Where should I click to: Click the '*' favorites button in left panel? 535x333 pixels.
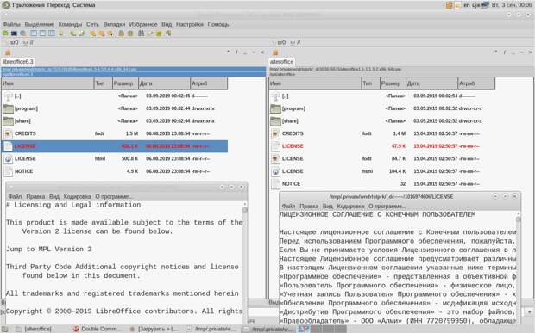[x=228, y=52]
